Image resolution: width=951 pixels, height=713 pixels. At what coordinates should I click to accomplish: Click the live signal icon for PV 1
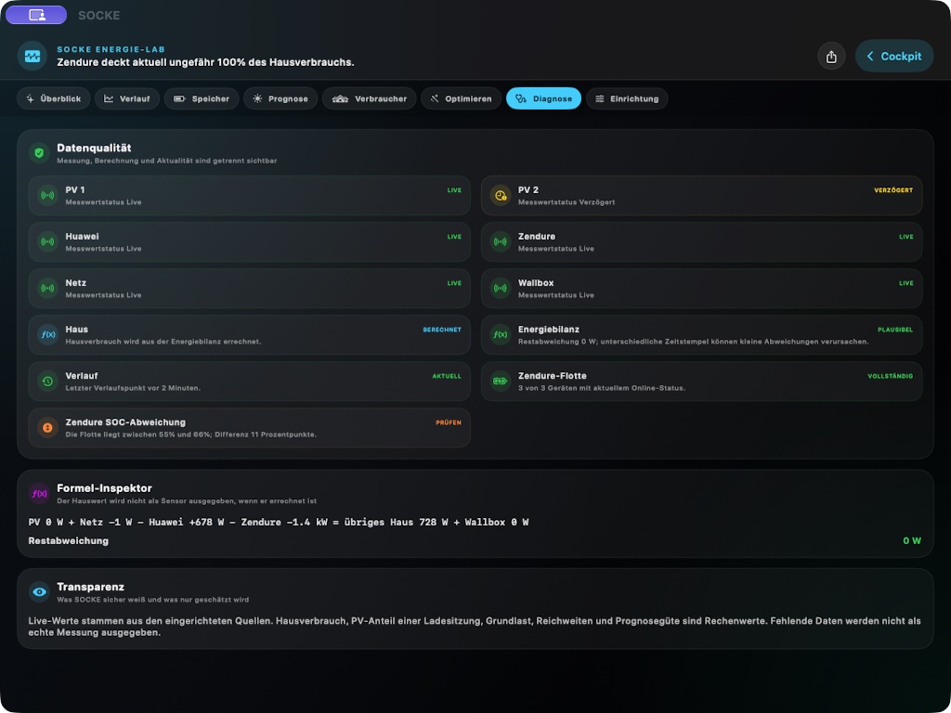pyautogui.click(x=47, y=195)
